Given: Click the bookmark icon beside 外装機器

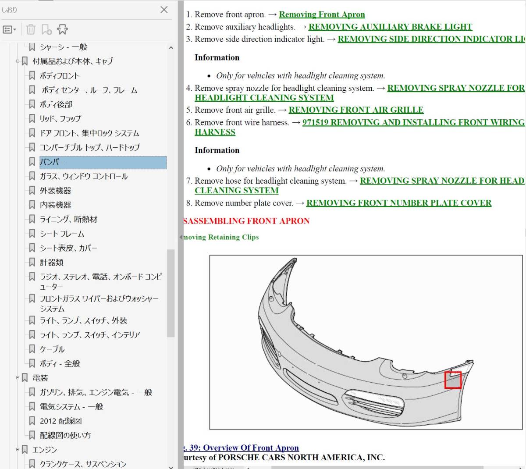Looking at the screenshot, I should pyautogui.click(x=32, y=190).
